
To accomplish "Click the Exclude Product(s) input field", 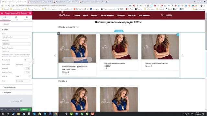I will pyautogui.click(x=16, y=51).
